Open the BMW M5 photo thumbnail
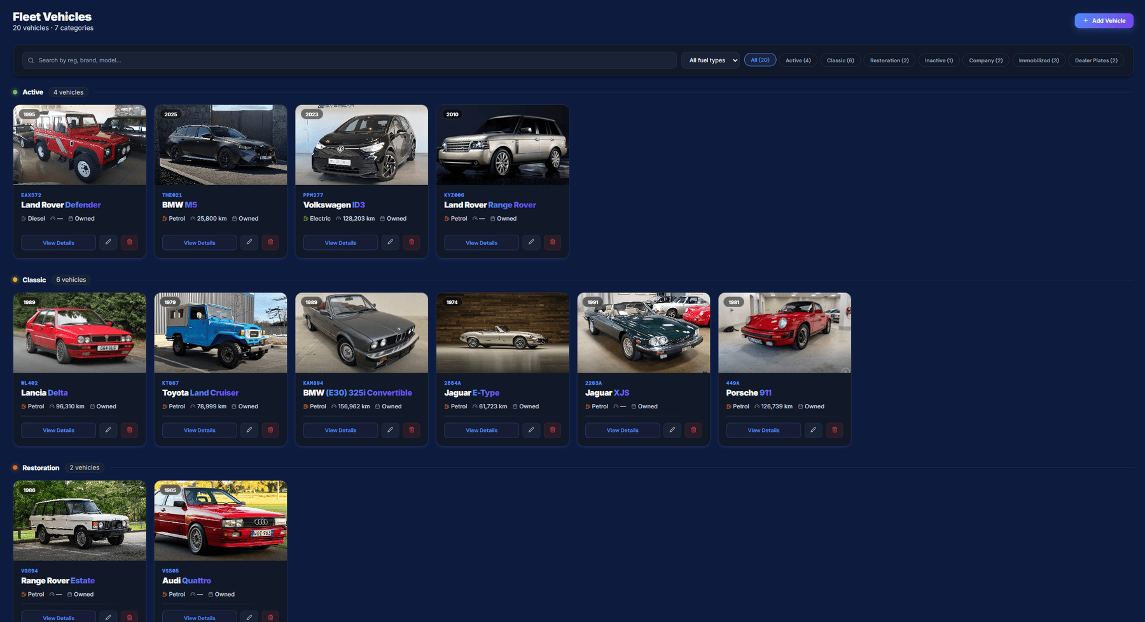 [x=221, y=145]
